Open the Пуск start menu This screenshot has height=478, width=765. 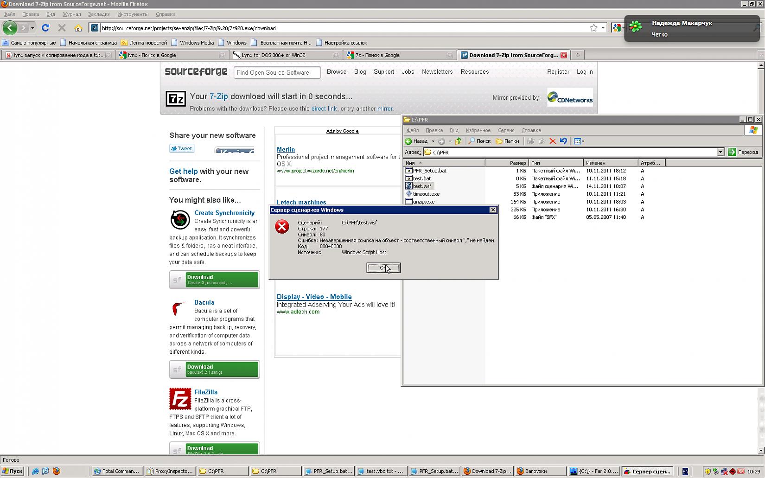[x=12, y=471]
